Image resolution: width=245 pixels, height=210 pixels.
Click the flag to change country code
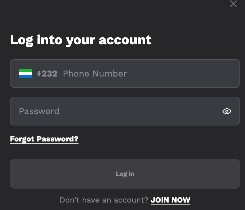click(x=25, y=73)
